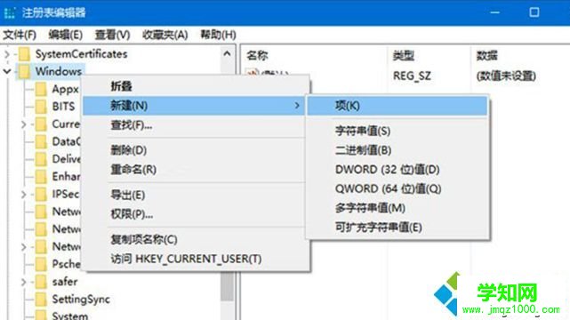Click the IPSec folder icon
The width and height of the screenshot is (570, 320).
41,195
